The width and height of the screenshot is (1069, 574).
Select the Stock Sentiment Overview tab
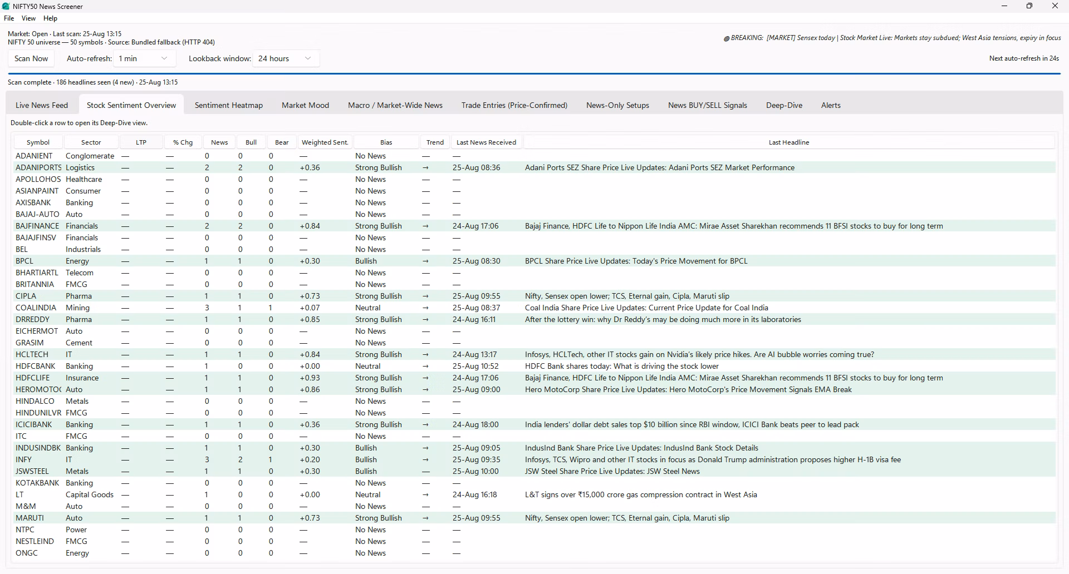pyautogui.click(x=131, y=105)
